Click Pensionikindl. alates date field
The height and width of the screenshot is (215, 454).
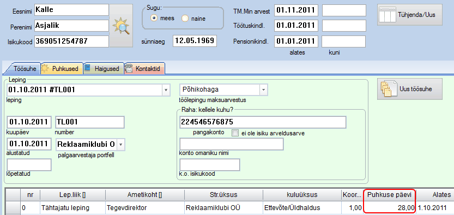pyautogui.click(x=296, y=41)
